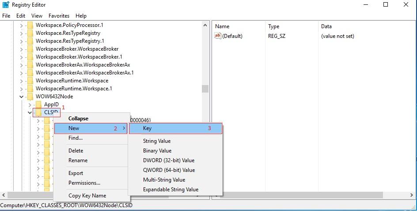
Task: Collapse the CLSID key with its chevron
Action: (30, 113)
